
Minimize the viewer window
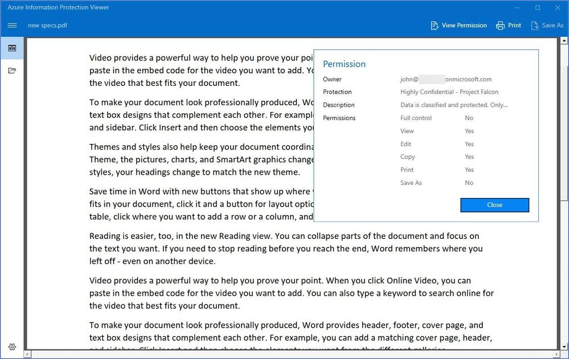(518, 7)
